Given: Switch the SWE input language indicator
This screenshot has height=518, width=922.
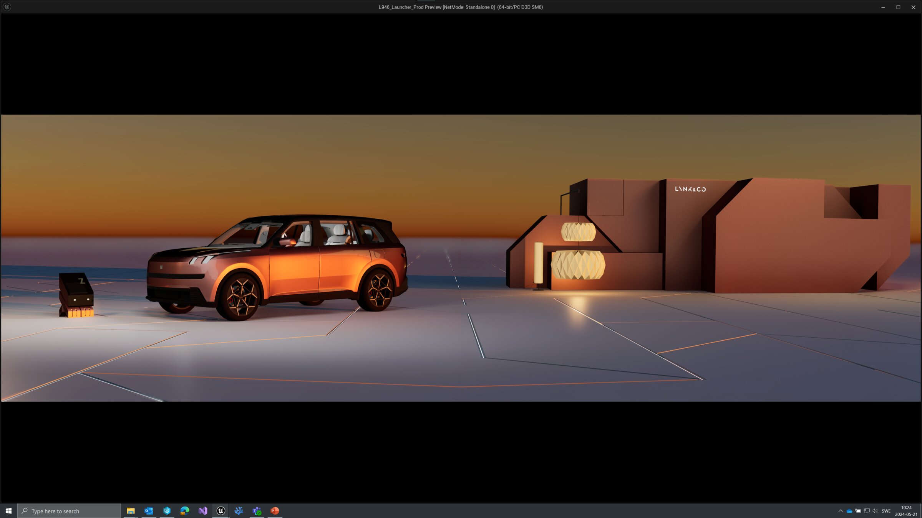Looking at the screenshot, I should pyautogui.click(x=886, y=511).
